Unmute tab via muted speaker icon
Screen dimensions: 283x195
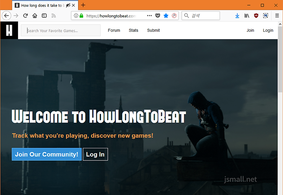[x=68, y=5]
